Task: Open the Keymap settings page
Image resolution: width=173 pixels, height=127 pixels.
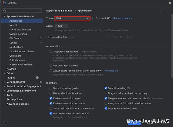Action: click(x=11, y=69)
